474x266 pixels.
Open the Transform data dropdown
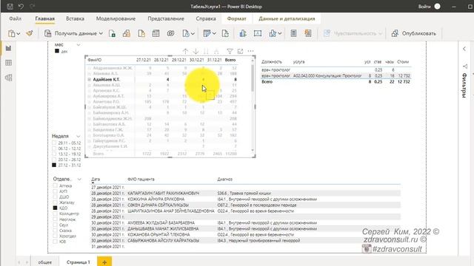coord(214,33)
